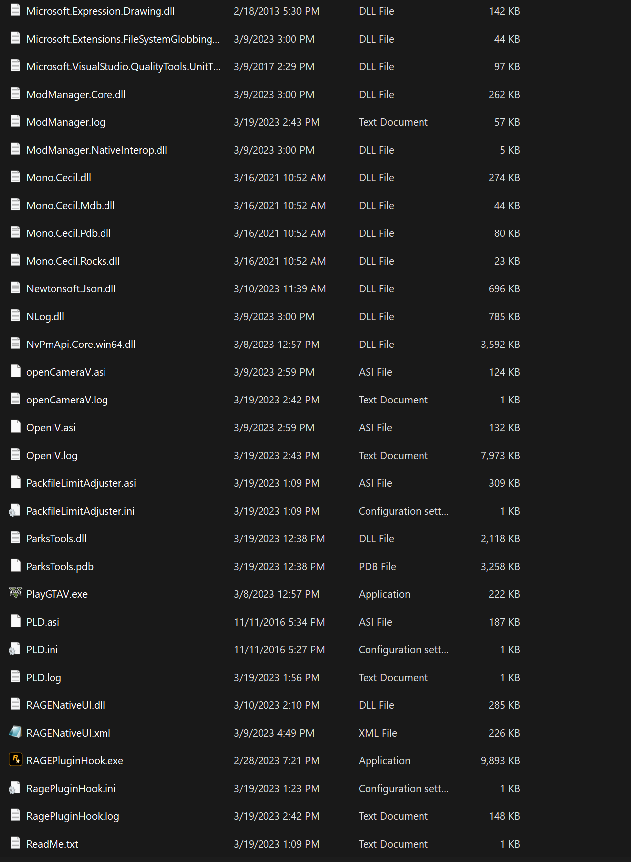Select the OpenIV.log file name
This screenshot has width=631, height=862.
click(x=52, y=456)
